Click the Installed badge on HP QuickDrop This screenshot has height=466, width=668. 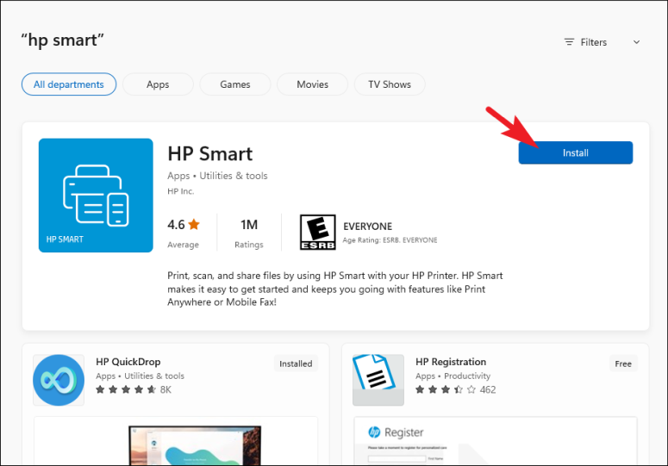click(296, 363)
